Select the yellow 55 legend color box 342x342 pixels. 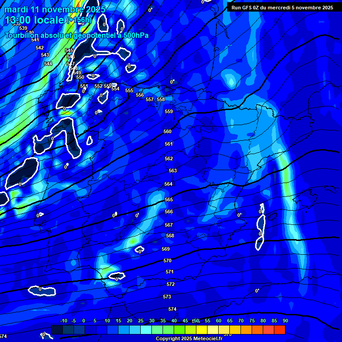202,330
